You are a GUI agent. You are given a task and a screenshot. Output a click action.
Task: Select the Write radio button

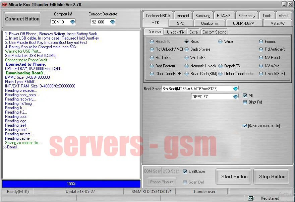point(220,42)
